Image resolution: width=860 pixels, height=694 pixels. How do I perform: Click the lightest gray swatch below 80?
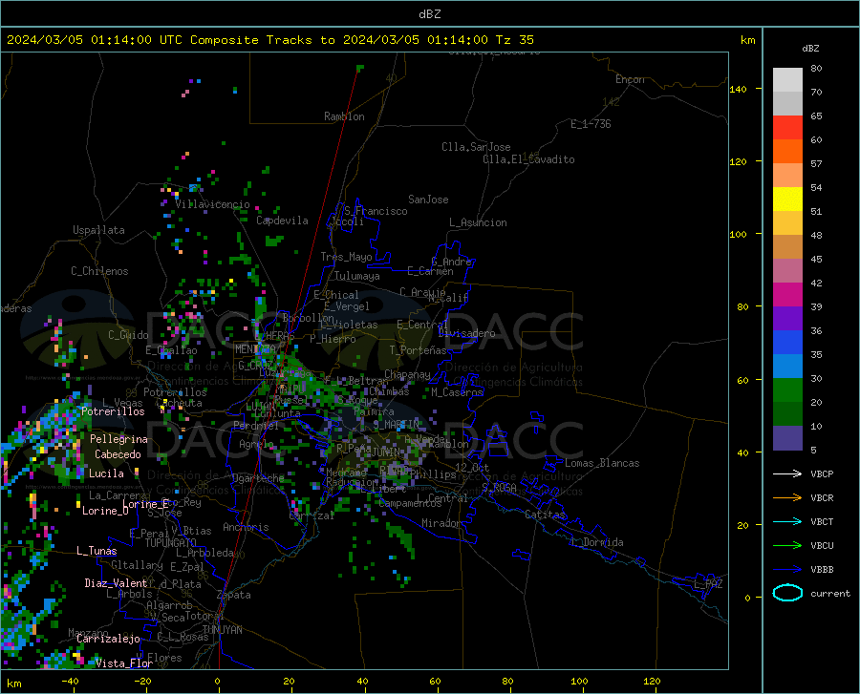coord(787,80)
